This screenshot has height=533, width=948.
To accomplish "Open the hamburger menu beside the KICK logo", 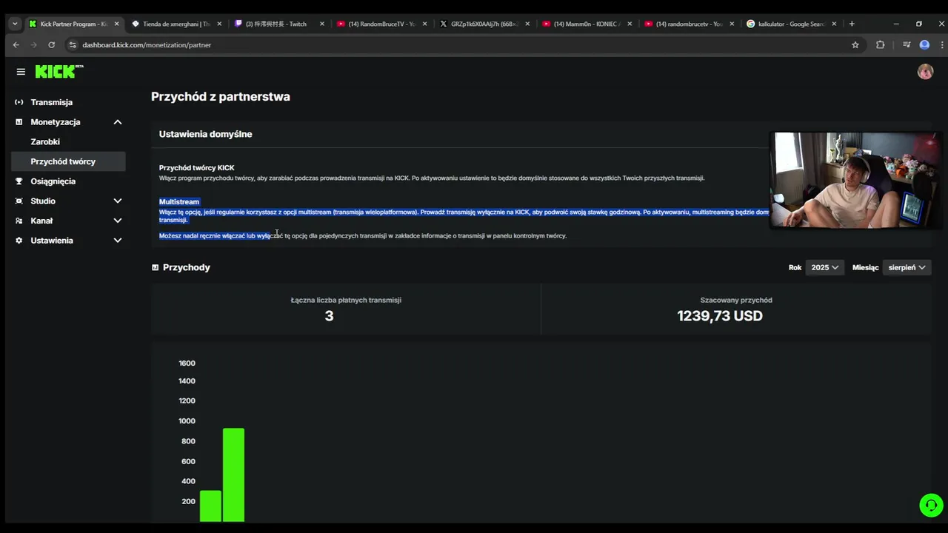I will click(x=21, y=72).
